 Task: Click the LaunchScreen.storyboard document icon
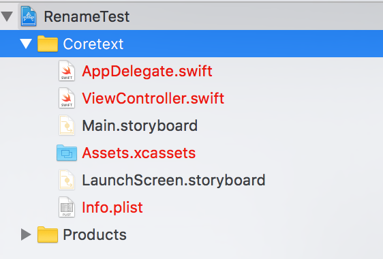pyautogui.click(x=67, y=180)
